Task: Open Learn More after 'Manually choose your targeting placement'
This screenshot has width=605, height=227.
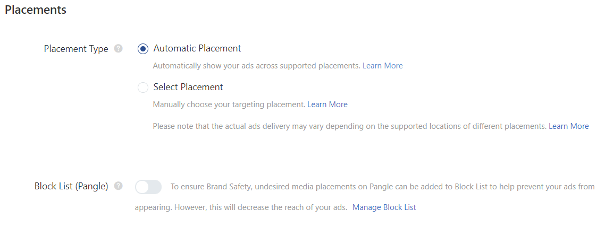Action: pos(327,104)
